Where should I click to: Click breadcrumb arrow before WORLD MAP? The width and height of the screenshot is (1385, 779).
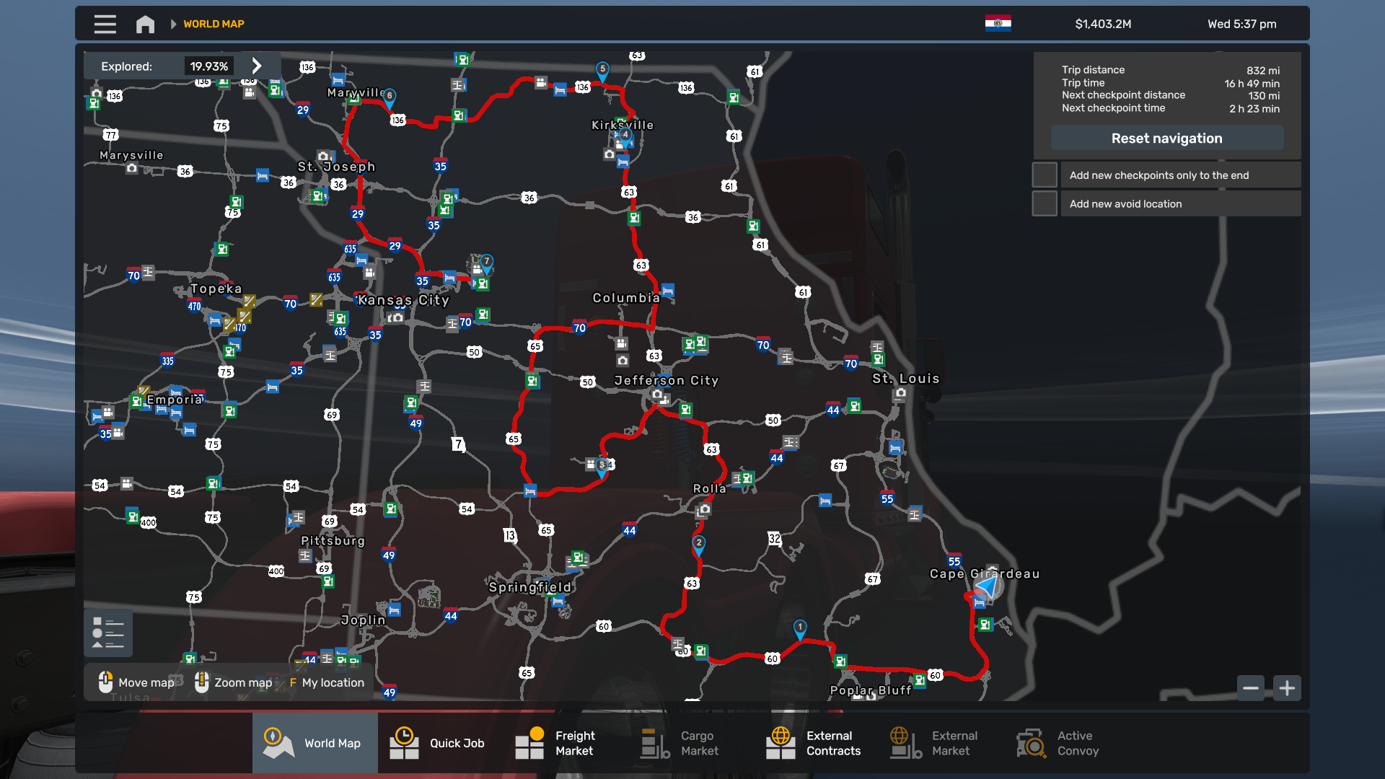173,24
